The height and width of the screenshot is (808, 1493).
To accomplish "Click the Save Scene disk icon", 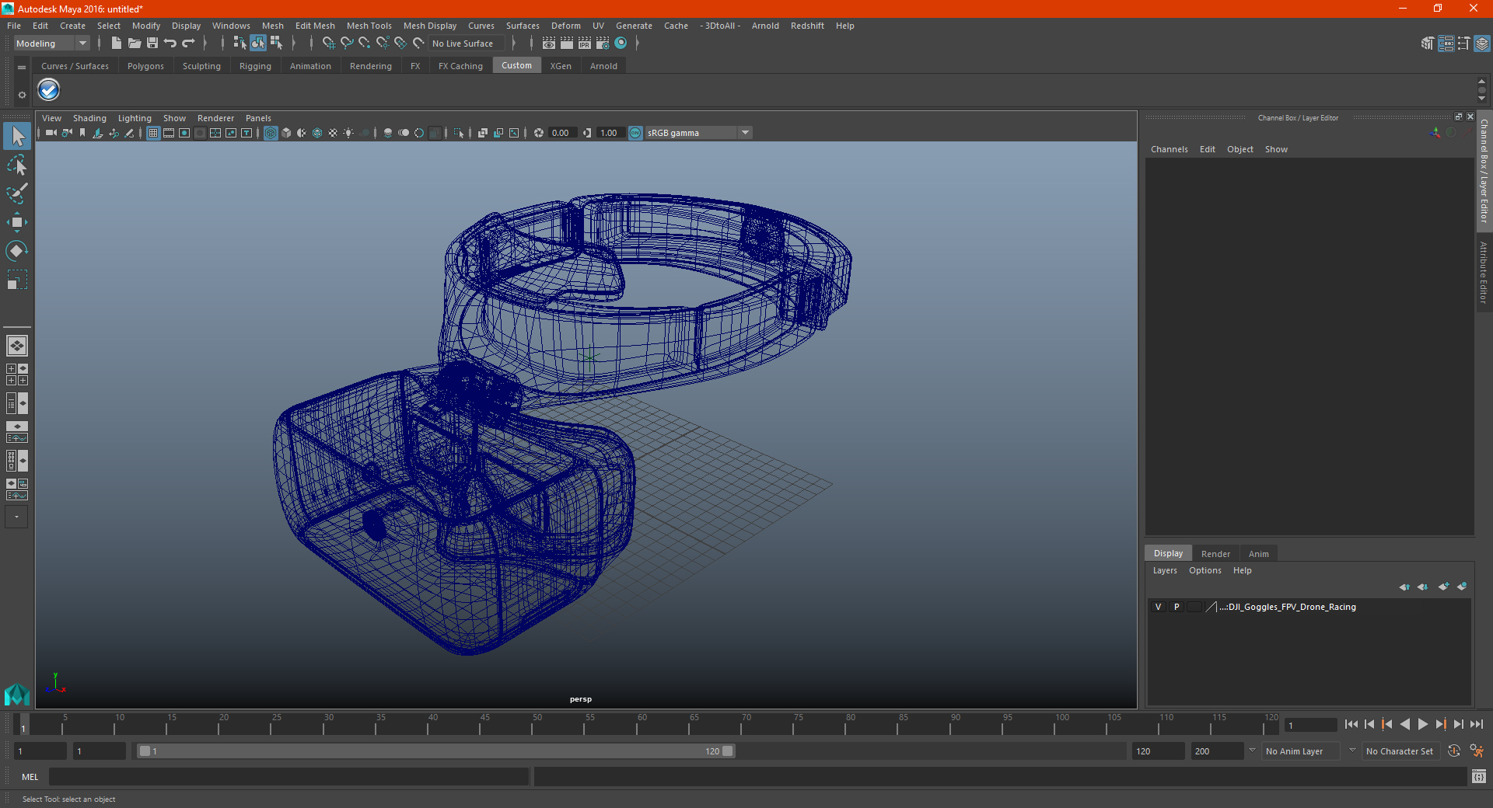I will (152, 44).
